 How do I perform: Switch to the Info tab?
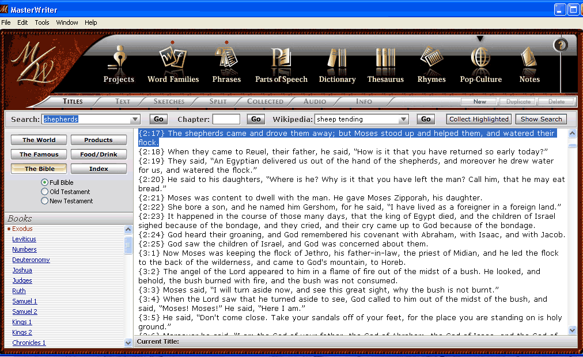click(x=364, y=101)
